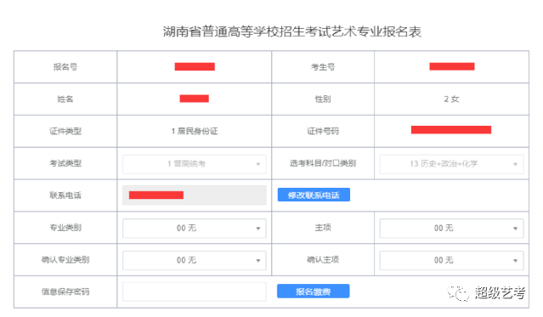Click the 2 女 gender value
543x317 pixels.
(451, 99)
